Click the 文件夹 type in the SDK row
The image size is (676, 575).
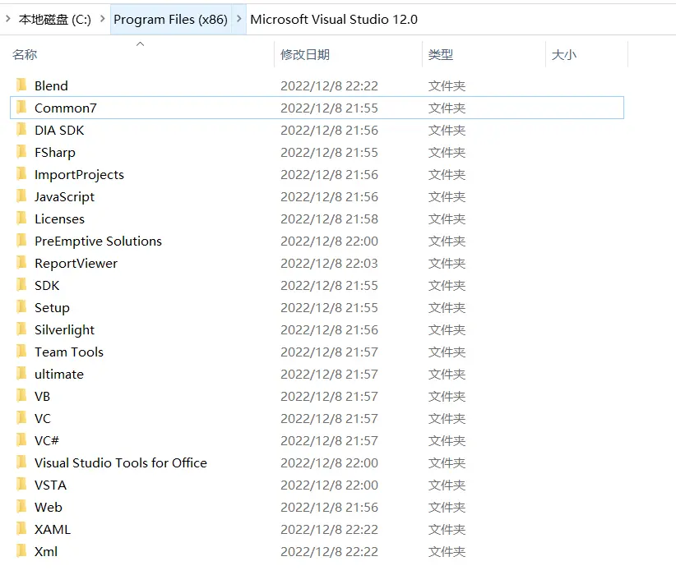(x=447, y=286)
